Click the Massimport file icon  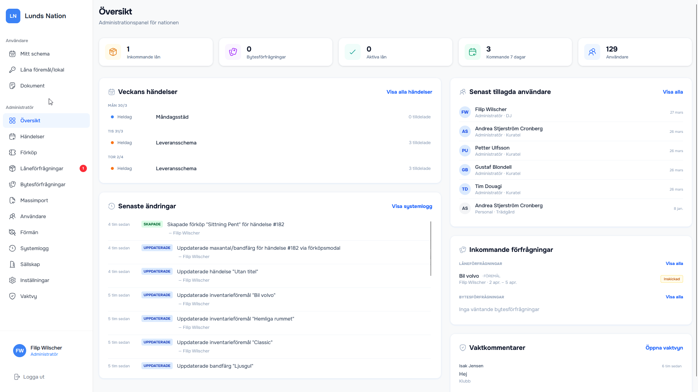click(x=12, y=200)
